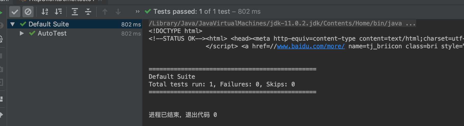Sort tests by duration
Image resolution: width=464 pixels, height=126 pixels.
click(x=58, y=12)
